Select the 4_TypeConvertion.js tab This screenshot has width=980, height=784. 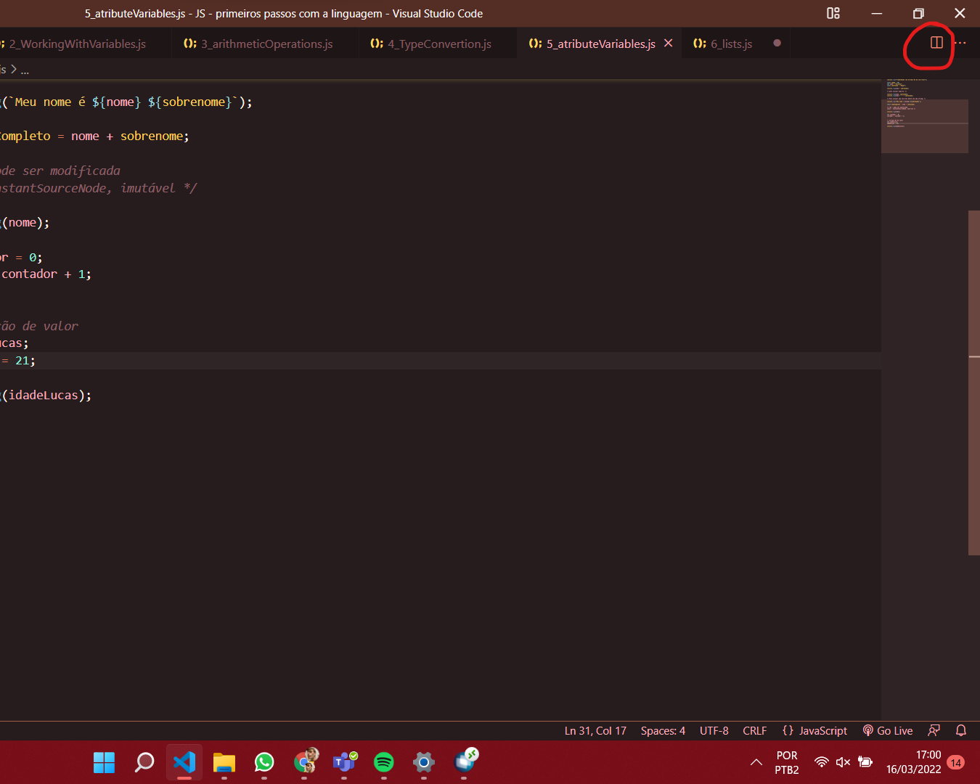coord(438,44)
